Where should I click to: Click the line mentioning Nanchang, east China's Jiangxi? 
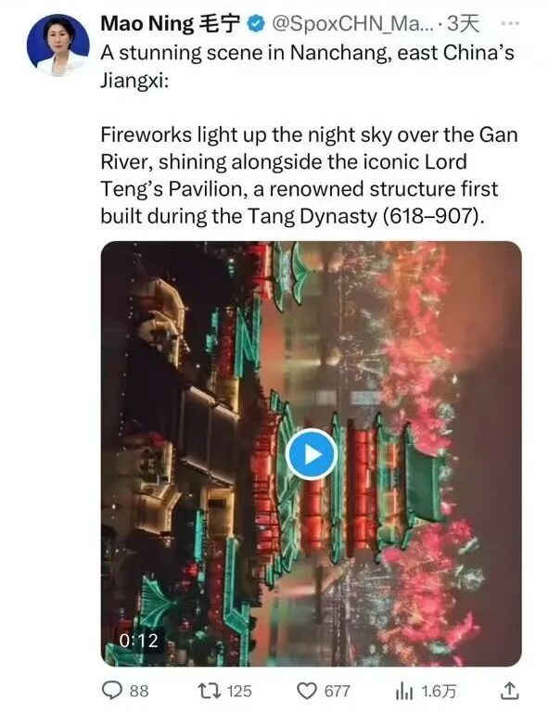pyautogui.click(x=308, y=67)
